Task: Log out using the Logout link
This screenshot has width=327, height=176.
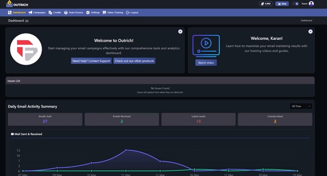Action: tap(132, 13)
